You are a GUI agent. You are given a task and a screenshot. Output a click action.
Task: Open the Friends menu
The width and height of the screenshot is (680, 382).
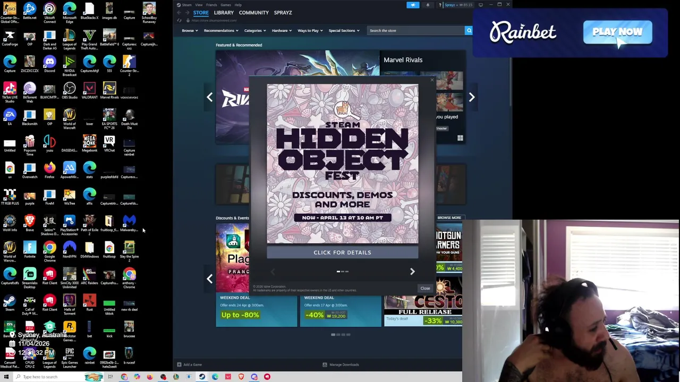[211, 5]
